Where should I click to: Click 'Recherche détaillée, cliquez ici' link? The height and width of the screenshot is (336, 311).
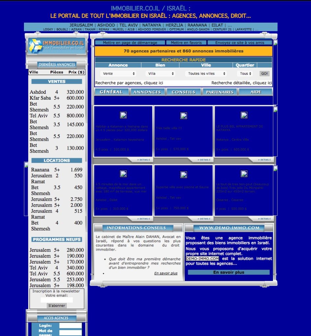coord(241,83)
